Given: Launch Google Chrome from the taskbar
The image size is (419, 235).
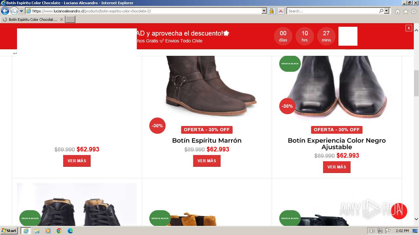Looking at the screenshot, I should (x=59, y=231).
